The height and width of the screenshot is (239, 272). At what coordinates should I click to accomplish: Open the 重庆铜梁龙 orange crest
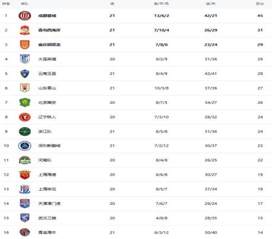click(x=24, y=45)
